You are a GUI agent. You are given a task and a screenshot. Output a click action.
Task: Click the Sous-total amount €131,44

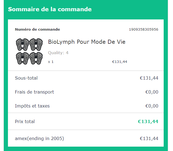click(x=149, y=78)
